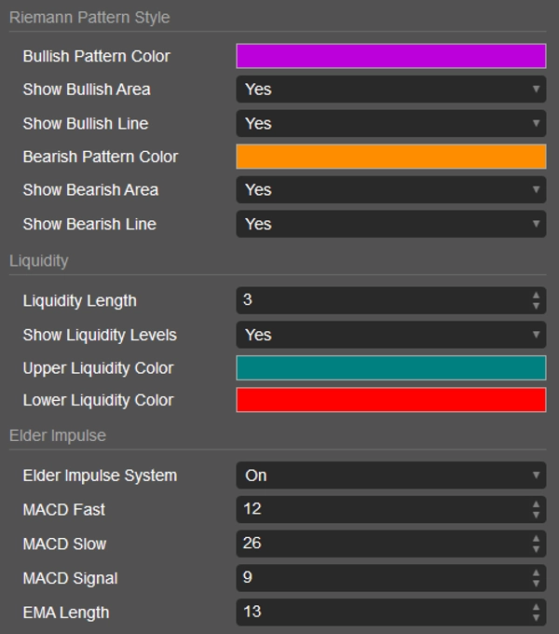Viewport: 559px width, 634px height.
Task: Increment MACD Slow with the stepper up arrow
Action: click(x=536, y=539)
